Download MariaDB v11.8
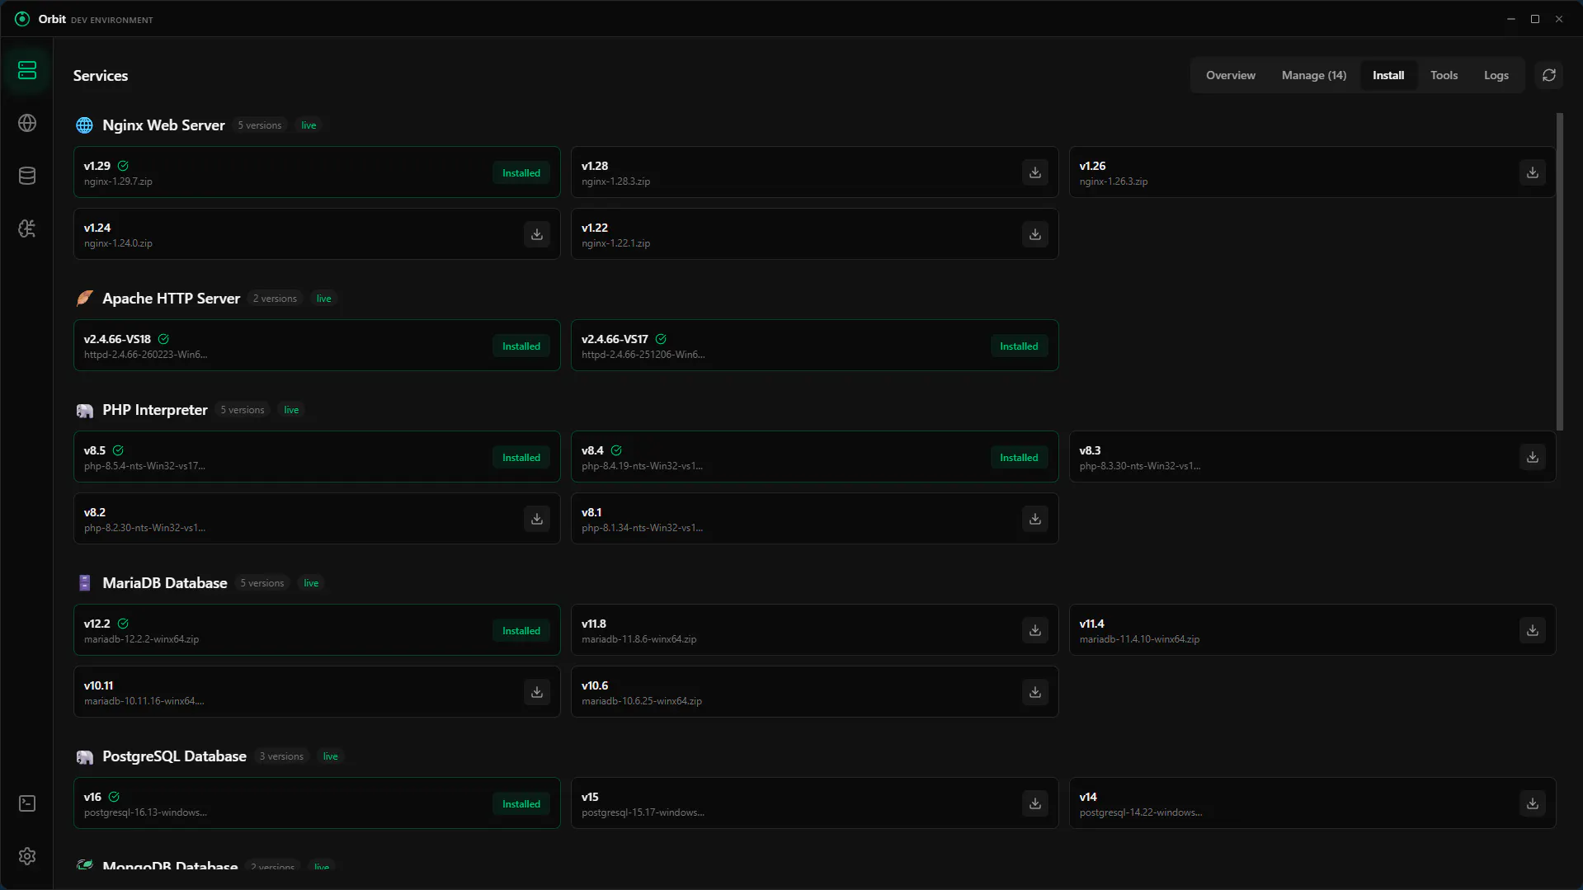 [x=1034, y=630]
